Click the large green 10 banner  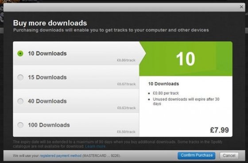point(186,59)
